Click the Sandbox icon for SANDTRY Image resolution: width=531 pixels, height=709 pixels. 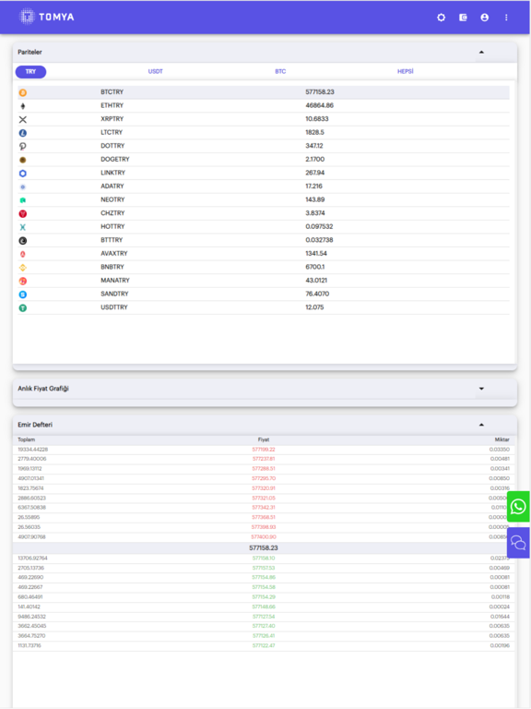coord(22,294)
